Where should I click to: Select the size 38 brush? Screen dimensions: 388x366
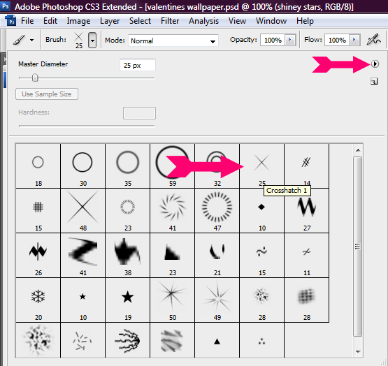[128, 256]
